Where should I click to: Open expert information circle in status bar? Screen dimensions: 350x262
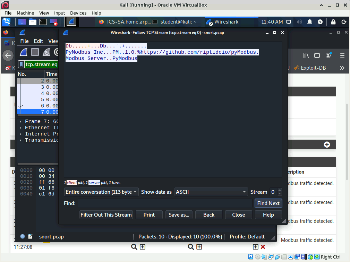coord(23,236)
